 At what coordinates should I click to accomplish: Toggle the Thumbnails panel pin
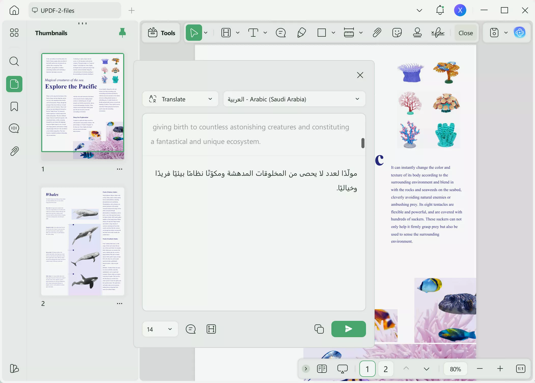tap(122, 33)
